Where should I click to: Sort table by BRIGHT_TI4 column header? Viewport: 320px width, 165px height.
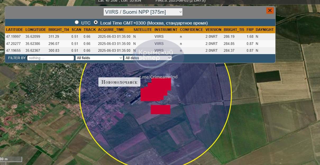[59, 30]
